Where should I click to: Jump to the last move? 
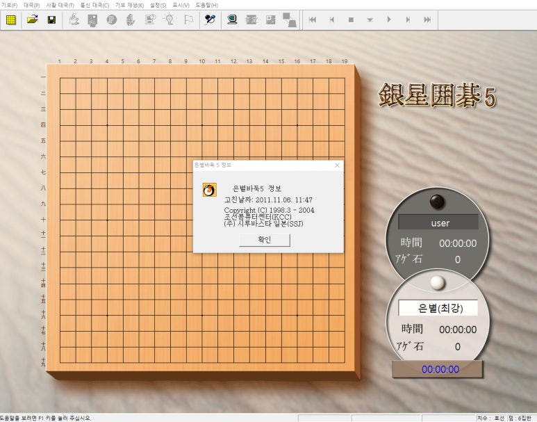click(427, 19)
